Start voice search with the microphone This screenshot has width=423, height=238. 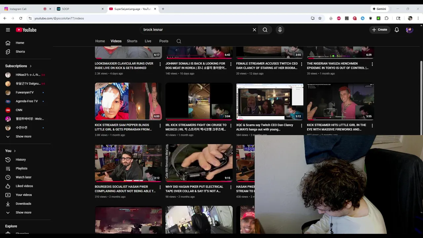click(x=280, y=30)
